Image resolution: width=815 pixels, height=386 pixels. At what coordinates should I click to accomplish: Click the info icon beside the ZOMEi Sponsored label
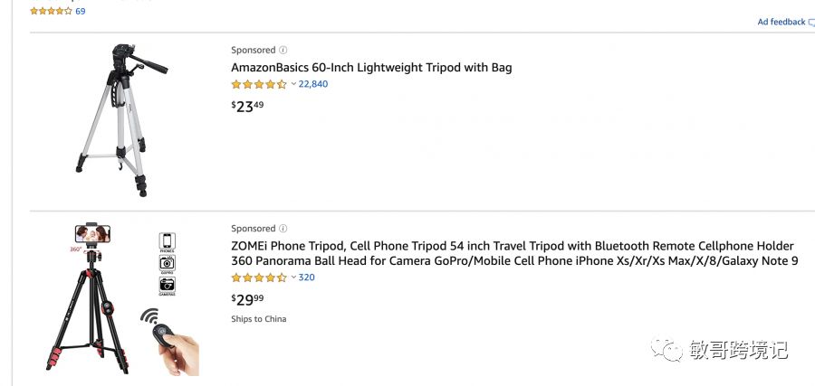tap(283, 229)
